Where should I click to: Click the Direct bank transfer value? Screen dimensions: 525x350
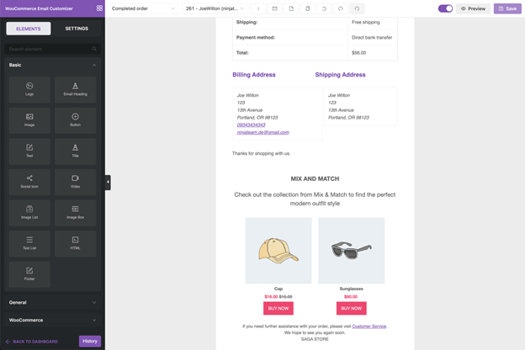point(372,38)
